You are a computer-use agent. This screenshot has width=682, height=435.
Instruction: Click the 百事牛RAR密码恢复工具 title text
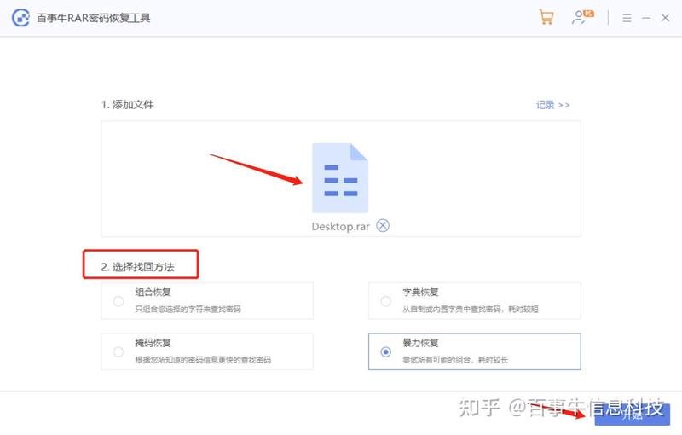pyautogui.click(x=94, y=18)
